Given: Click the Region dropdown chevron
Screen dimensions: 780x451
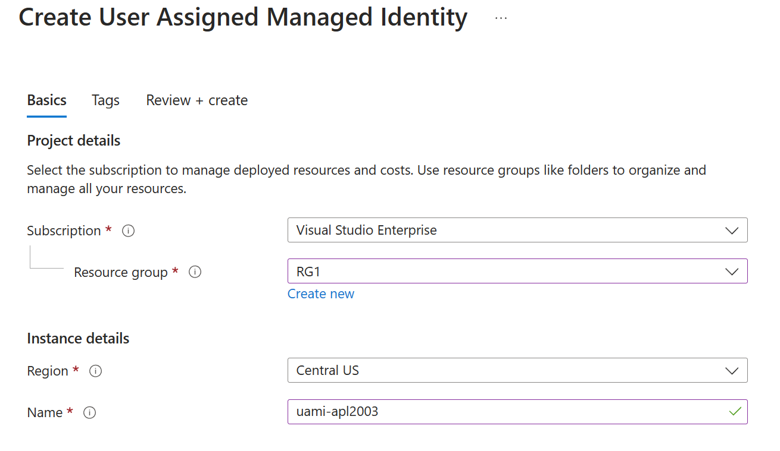Looking at the screenshot, I should 732,370.
